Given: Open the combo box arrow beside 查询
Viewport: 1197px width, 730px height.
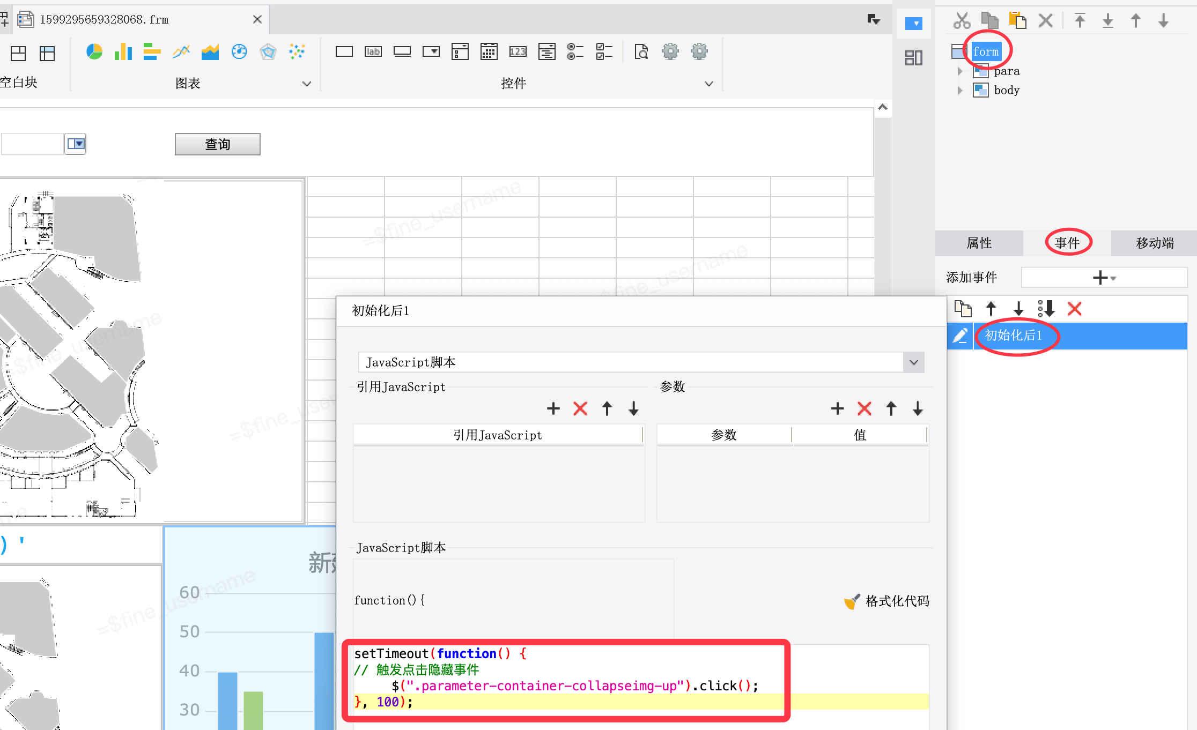Looking at the screenshot, I should pyautogui.click(x=76, y=144).
